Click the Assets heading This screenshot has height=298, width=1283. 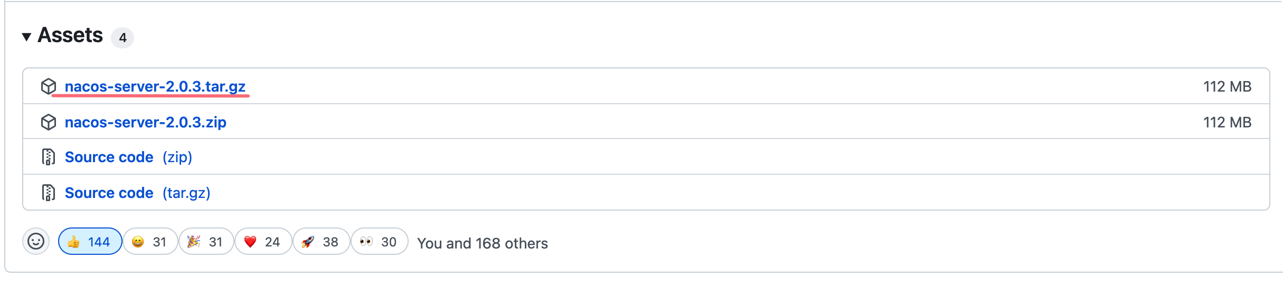pos(70,35)
